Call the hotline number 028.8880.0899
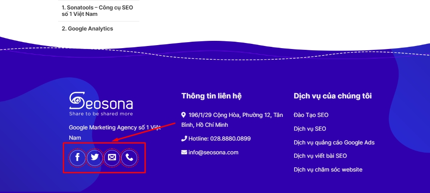430x193 pixels. tap(219, 139)
